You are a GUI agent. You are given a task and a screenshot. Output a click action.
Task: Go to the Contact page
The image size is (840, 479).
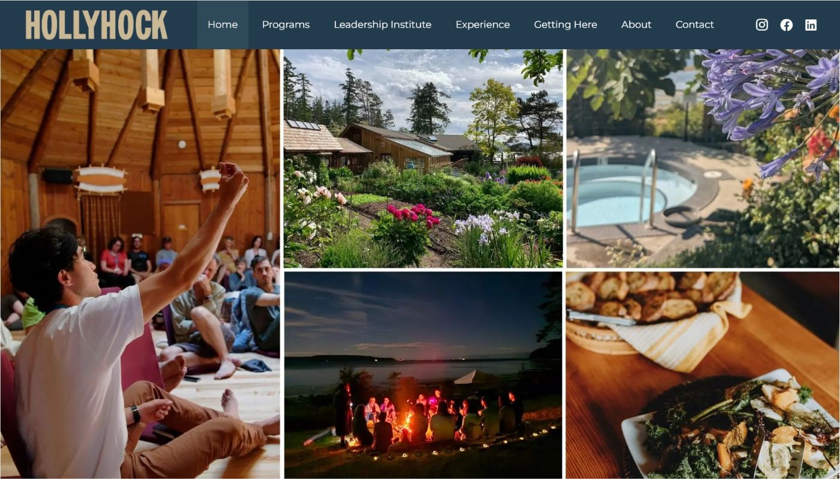pyautogui.click(x=694, y=25)
